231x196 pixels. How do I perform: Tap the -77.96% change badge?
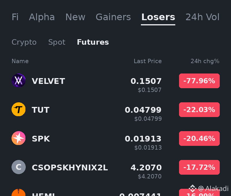click(x=199, y=81)
